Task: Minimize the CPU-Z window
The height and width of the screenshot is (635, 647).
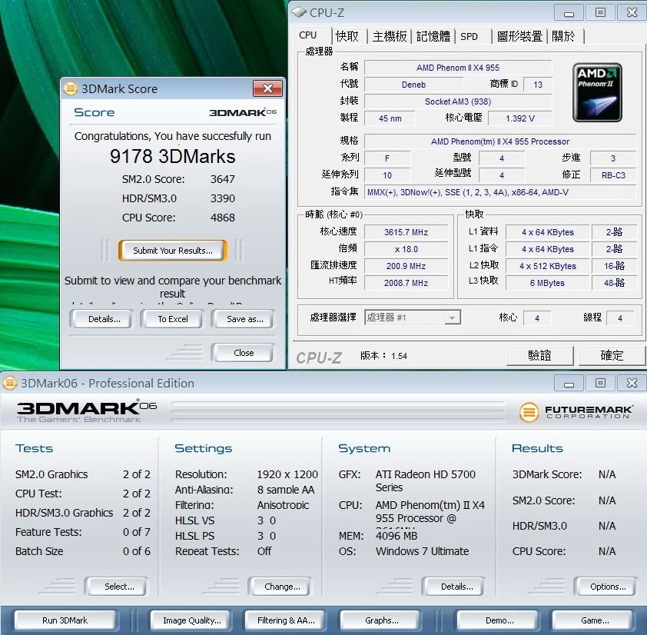Action: tap(569, 12)
